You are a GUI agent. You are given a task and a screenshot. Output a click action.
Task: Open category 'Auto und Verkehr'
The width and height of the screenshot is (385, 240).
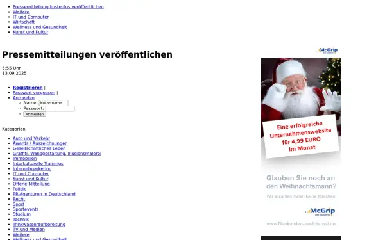(31, 138)
